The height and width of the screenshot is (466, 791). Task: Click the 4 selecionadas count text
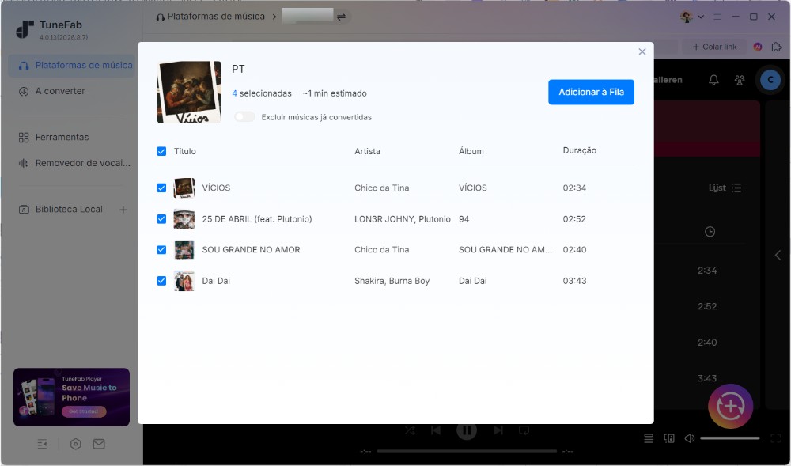[x=262, y=93]
